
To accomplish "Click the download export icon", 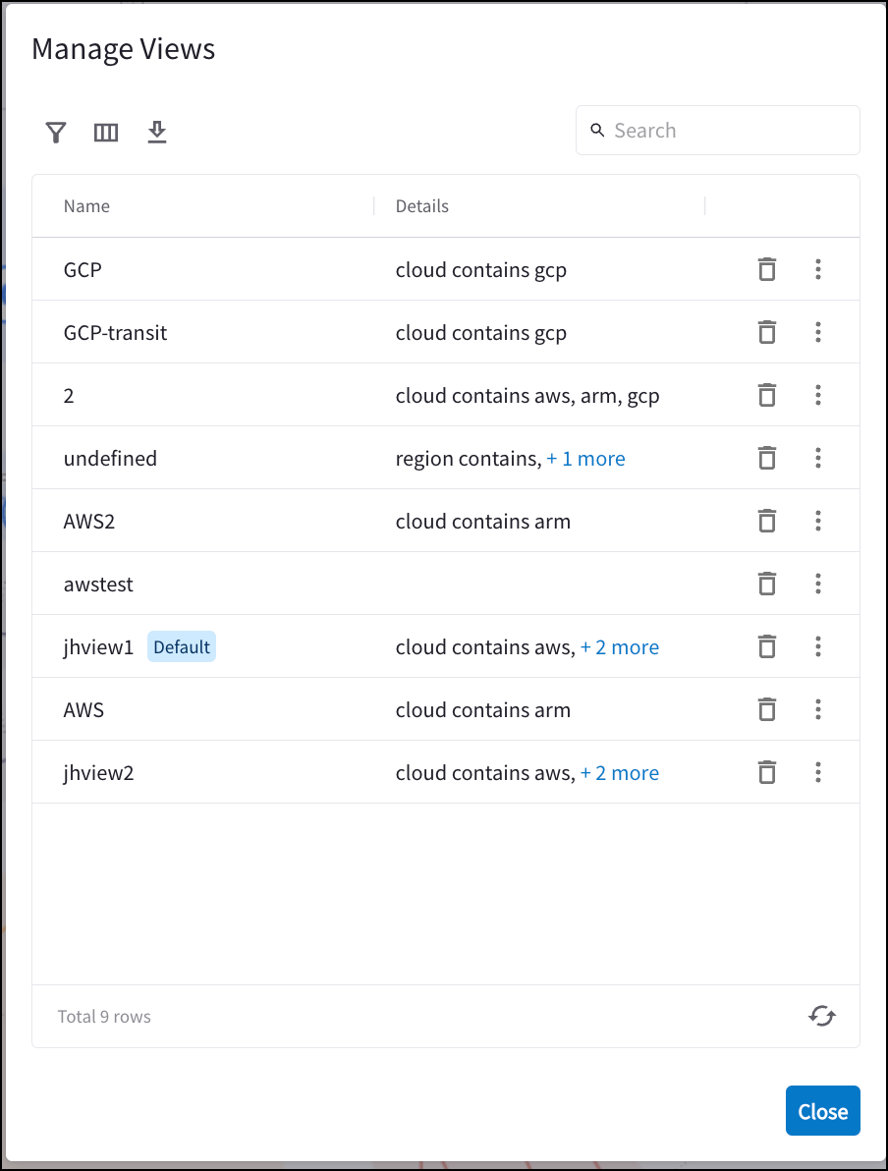I will (157, 132).
